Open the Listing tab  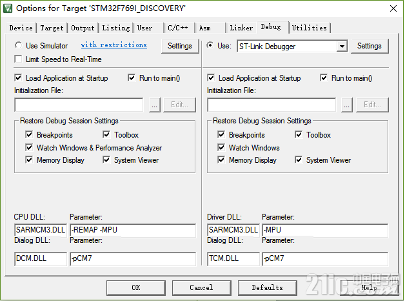pyautogui.click(x=115, y=28)
